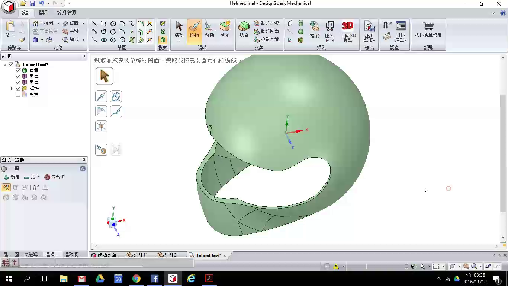Switch to 起始頁面 document tab

coord(104,255)
